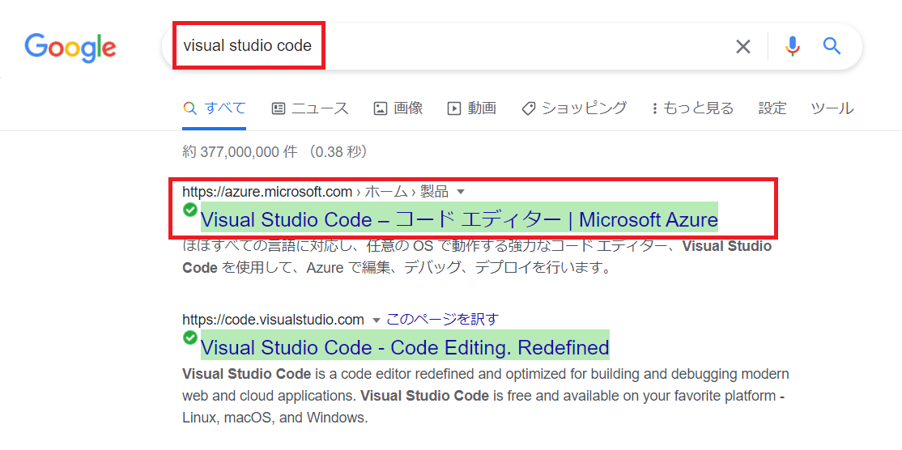This screenshot has height=450, width=902.
Task: Open Visual Studio Code Microsoft Azure result link
Action: (x=459, y=219)
